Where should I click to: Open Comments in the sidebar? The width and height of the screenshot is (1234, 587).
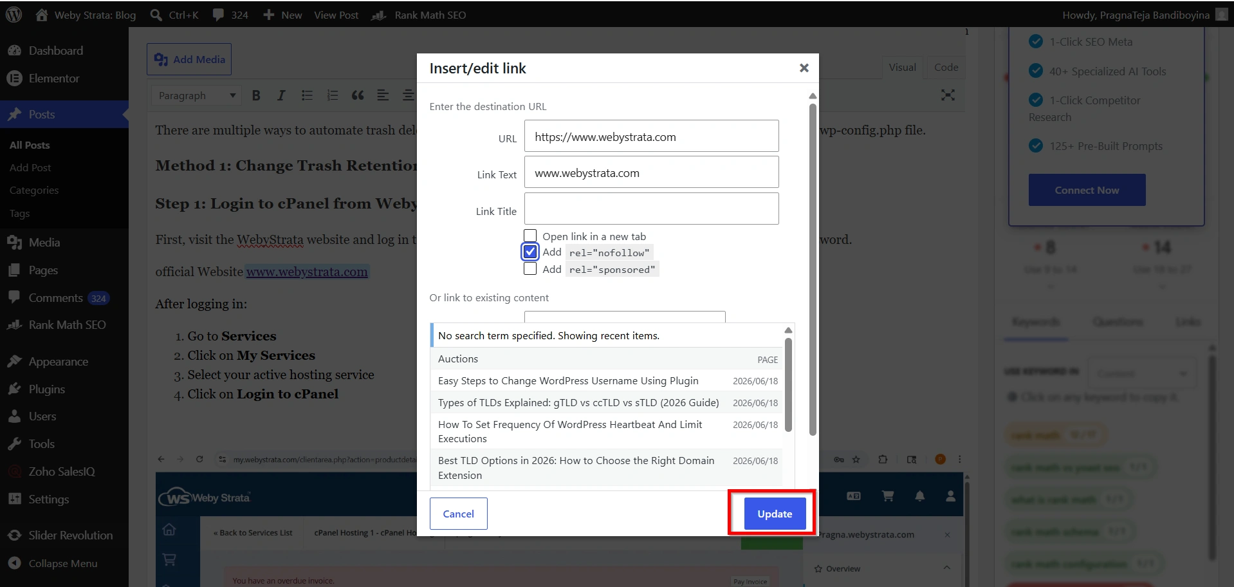[56, 298]
